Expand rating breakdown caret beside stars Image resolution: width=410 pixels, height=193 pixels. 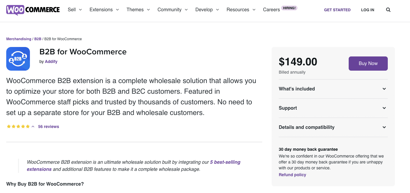33,126
